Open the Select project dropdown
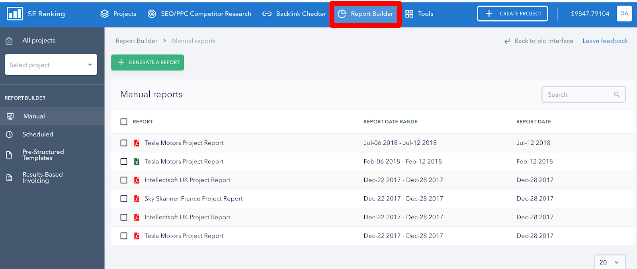637x269 pixels. (51, 65)
